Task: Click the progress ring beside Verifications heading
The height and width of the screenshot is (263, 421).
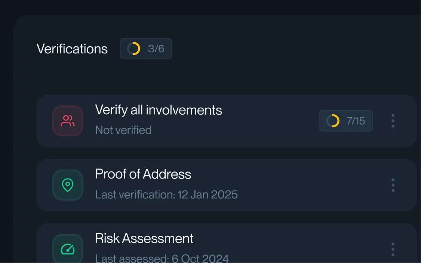Action: tap(134, 48)
